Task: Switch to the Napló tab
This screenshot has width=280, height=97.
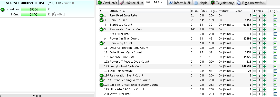Action: [201, 3]
